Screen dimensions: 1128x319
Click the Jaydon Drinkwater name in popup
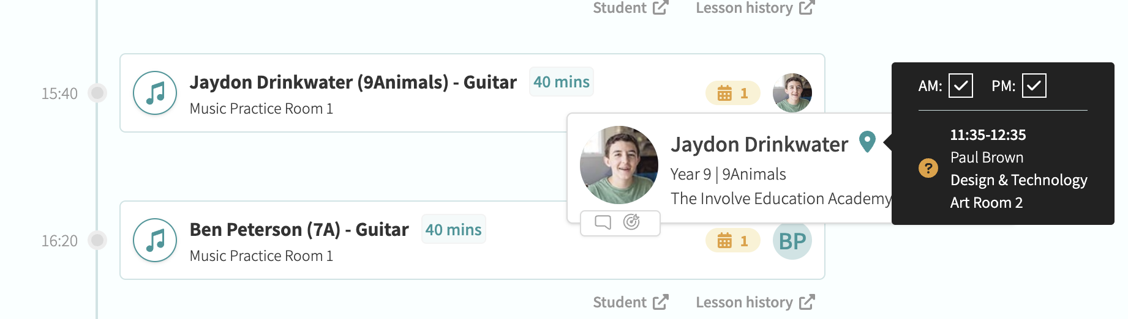click(x=759, y=144)
